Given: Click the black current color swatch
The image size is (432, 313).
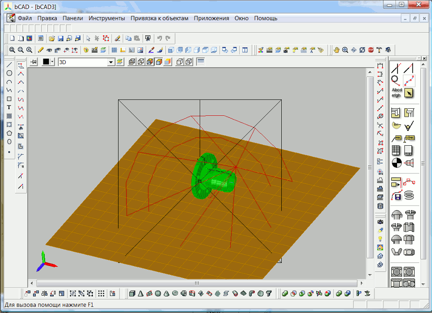Looking at the screenshot, I should (x=46, y=62).
